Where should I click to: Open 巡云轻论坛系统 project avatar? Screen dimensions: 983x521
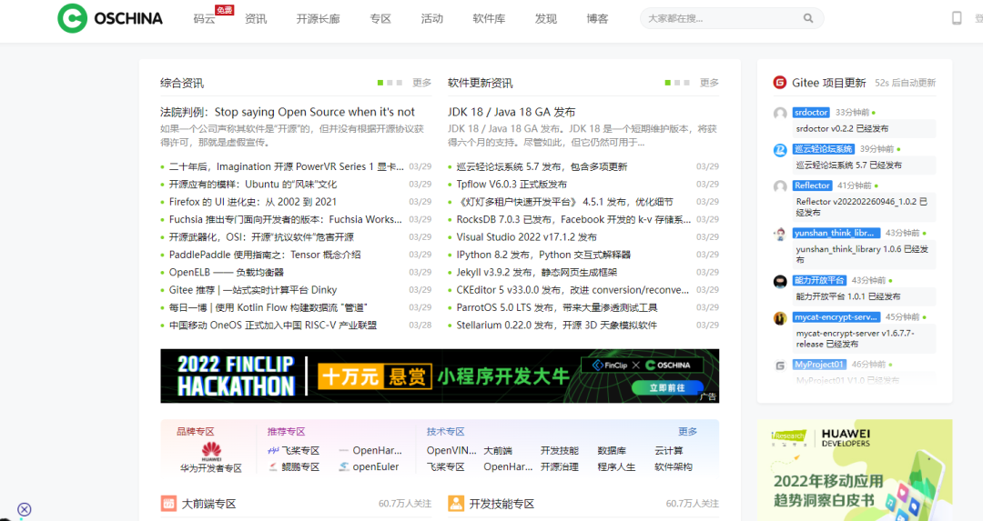[780, 150]
